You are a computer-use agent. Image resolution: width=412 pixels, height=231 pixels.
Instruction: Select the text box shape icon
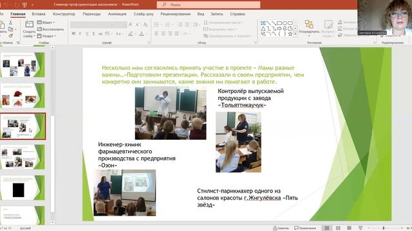[x=263, y=23]
